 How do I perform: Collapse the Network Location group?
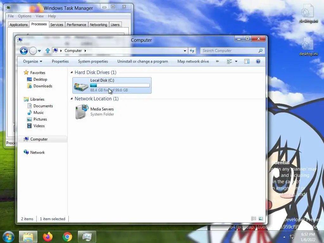72,99
